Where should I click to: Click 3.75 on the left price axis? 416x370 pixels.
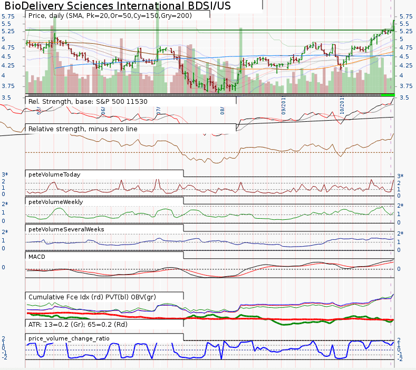pos(8,86)
